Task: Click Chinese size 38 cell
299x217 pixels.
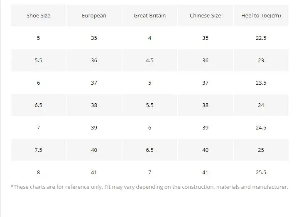Action: 206,105
